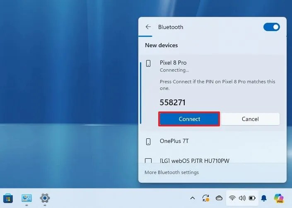Click the Connecting... status text
This screenshot has height=208, width=292.
174,70
